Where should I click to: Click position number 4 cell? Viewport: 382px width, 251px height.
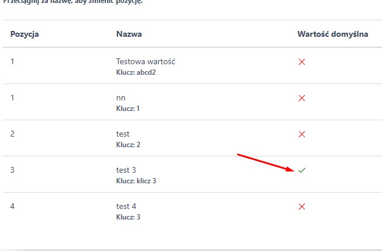[13, 206]
